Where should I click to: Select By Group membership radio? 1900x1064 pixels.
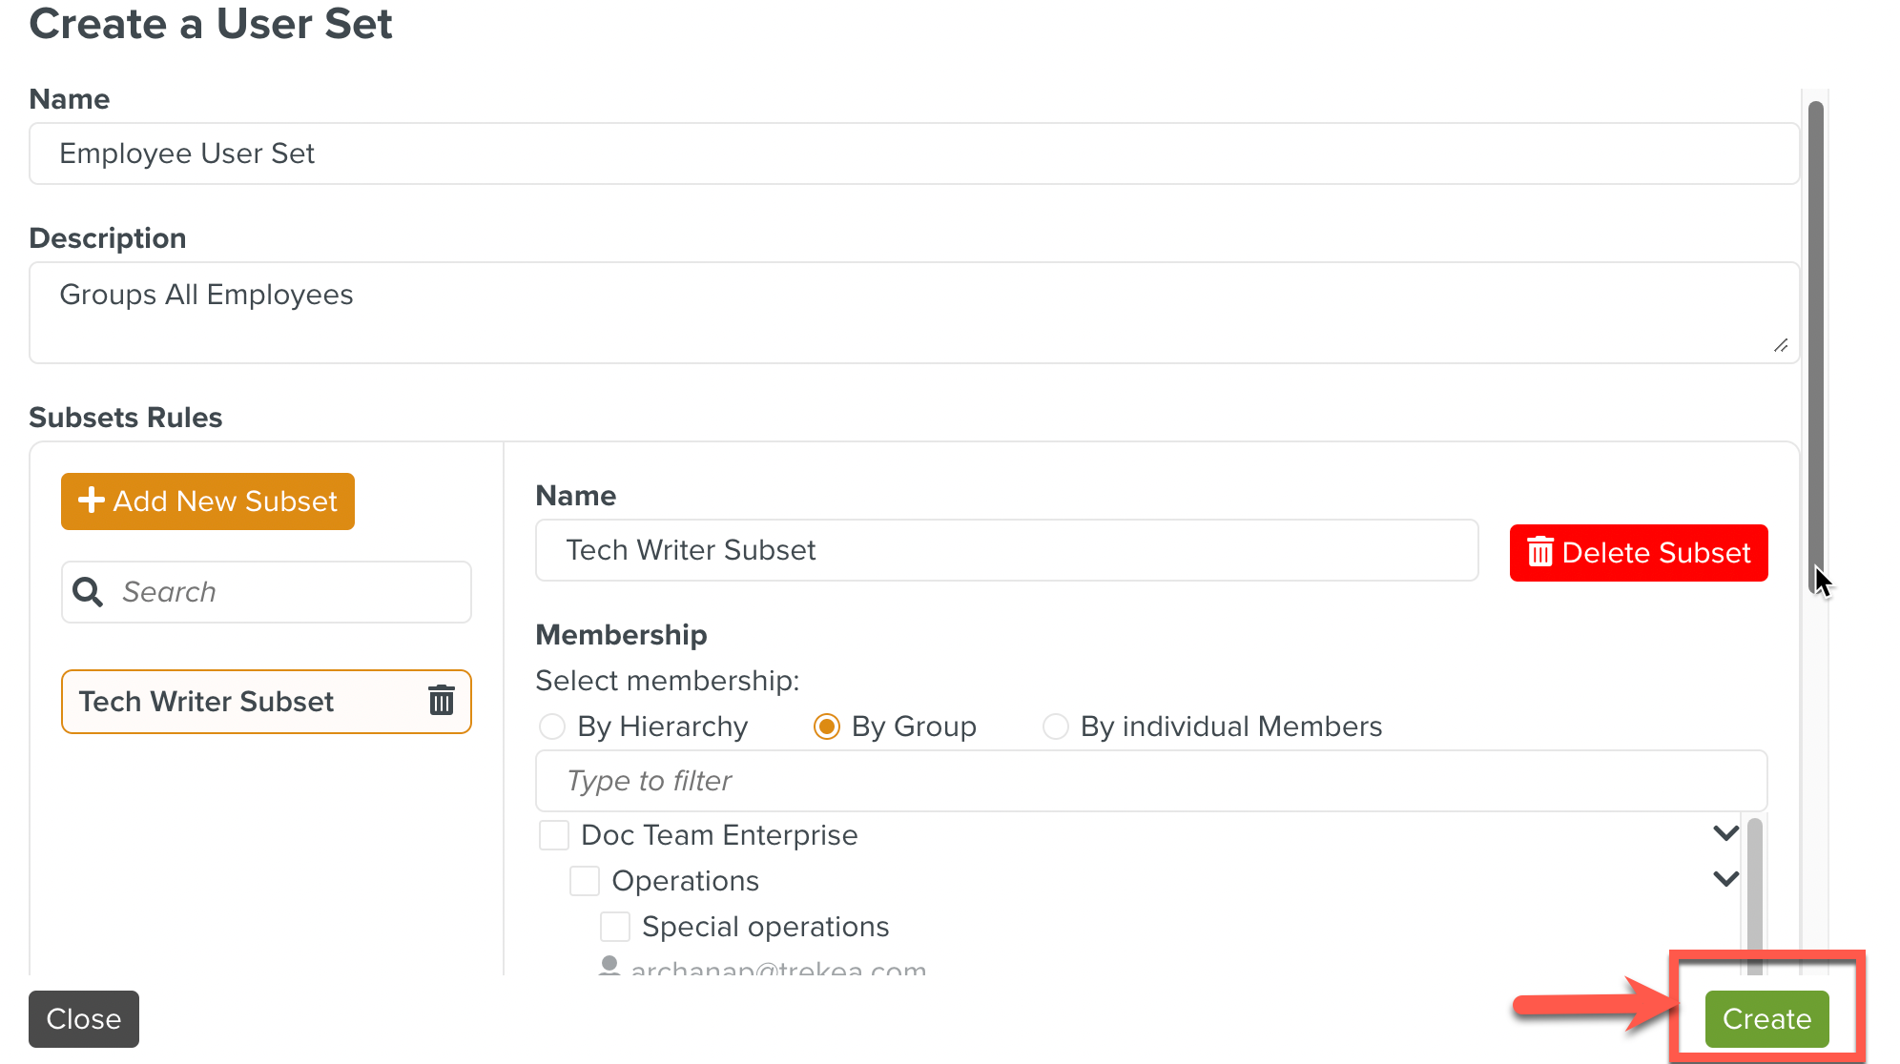coord(827,726)
